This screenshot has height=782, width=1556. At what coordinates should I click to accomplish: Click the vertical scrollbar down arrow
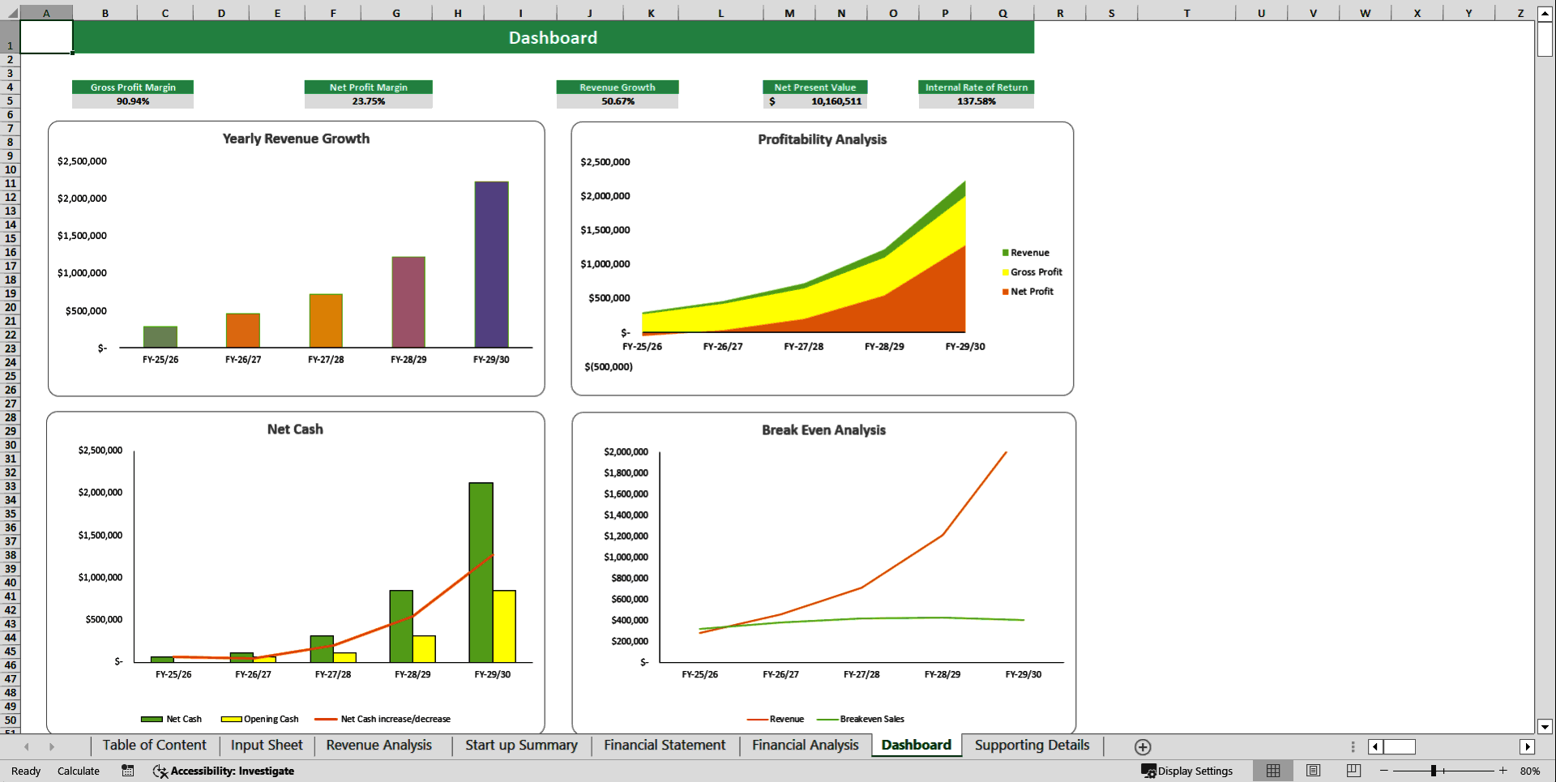coord(1546,727)
